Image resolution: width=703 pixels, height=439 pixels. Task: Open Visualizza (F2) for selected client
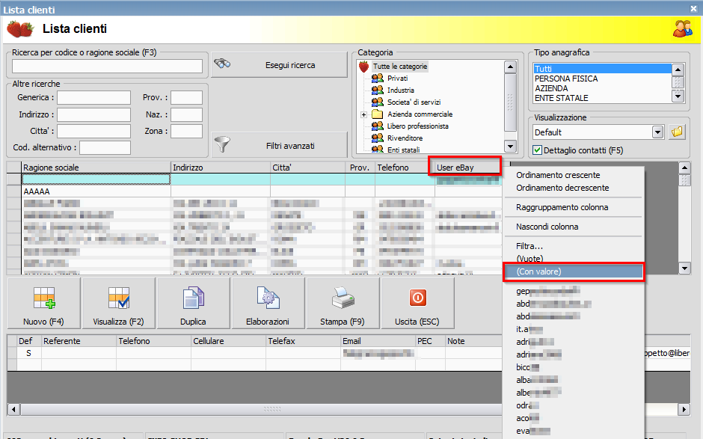point(118,304)
